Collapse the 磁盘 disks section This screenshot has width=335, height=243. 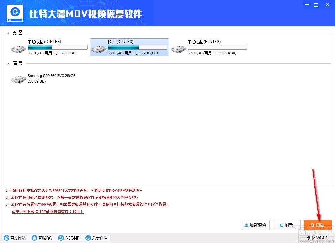tap(9, 63)
